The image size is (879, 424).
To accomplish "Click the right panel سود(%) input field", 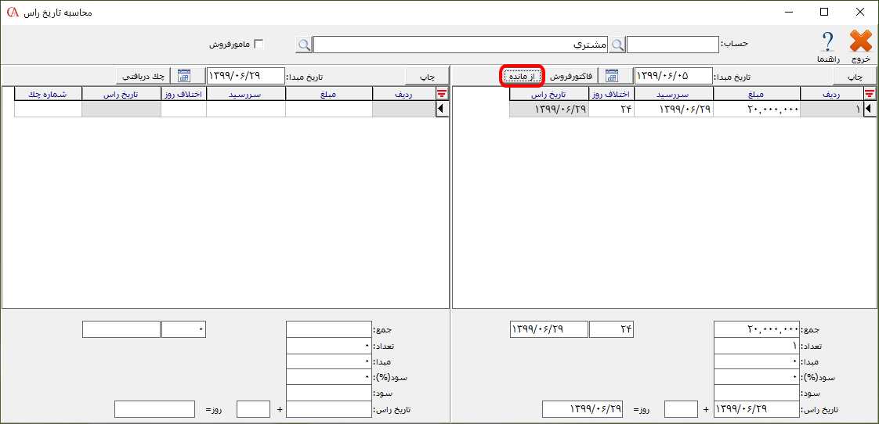I will (x=756, y=377).
